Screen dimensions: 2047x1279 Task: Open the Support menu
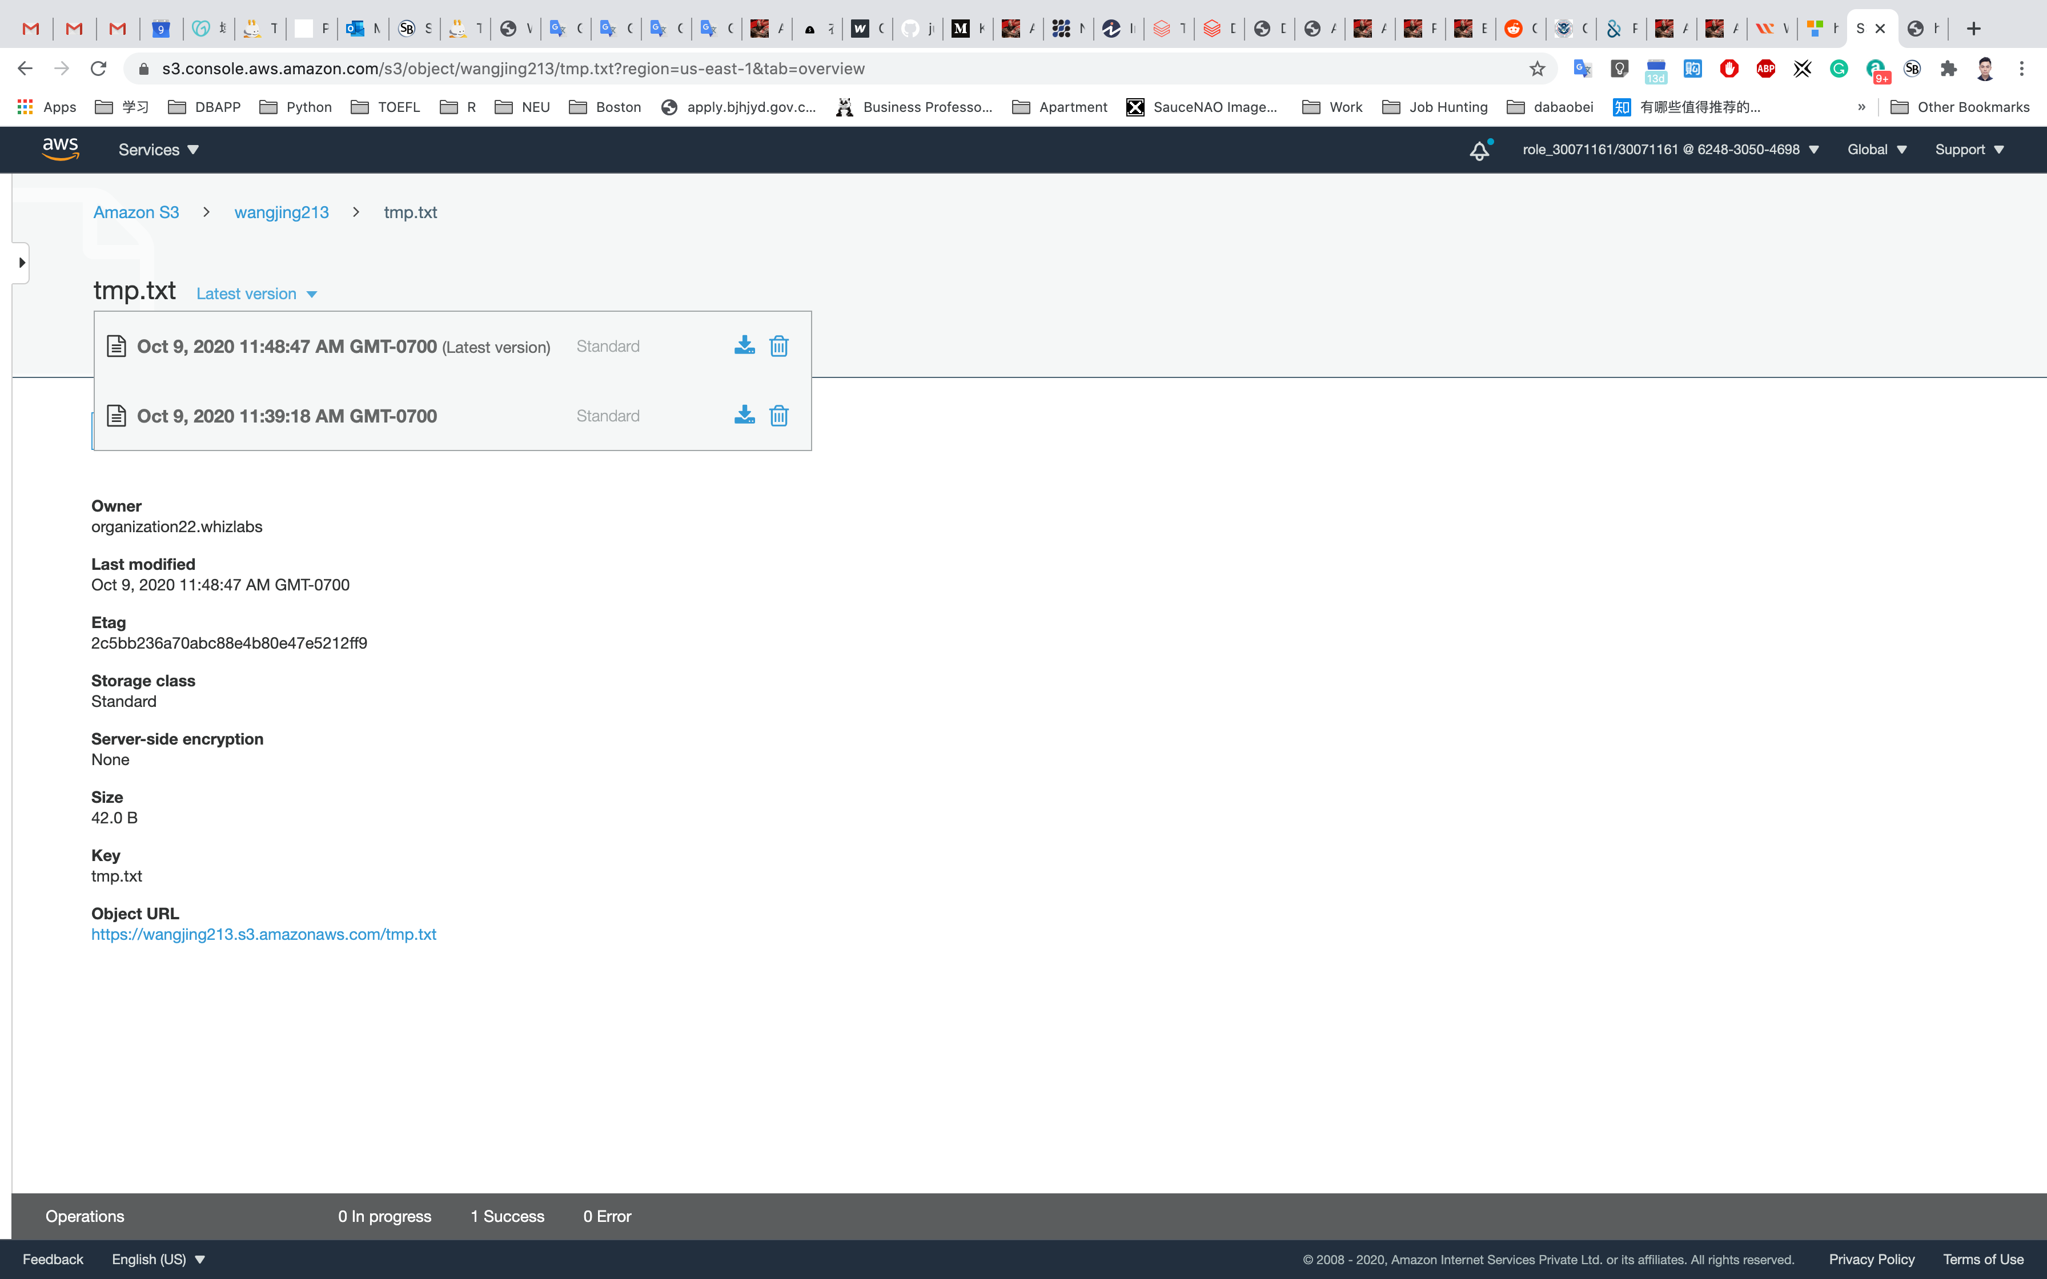click(1968, 150)
